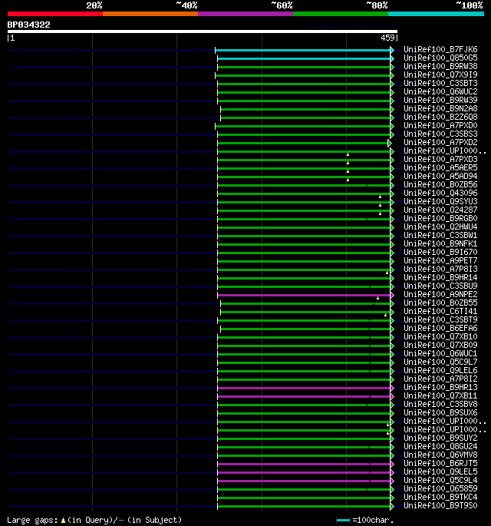This screenshot has width=491, height=526.
Task: Click the purple alignment bar for UniRef100_B9HR13
Action: 304,388
